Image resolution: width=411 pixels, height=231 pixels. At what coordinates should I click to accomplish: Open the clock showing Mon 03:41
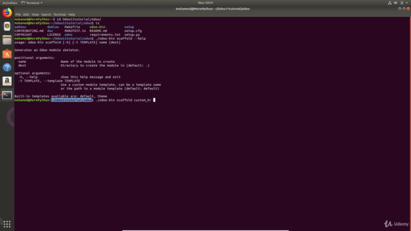pyautogui.click(x=205, y=3)
